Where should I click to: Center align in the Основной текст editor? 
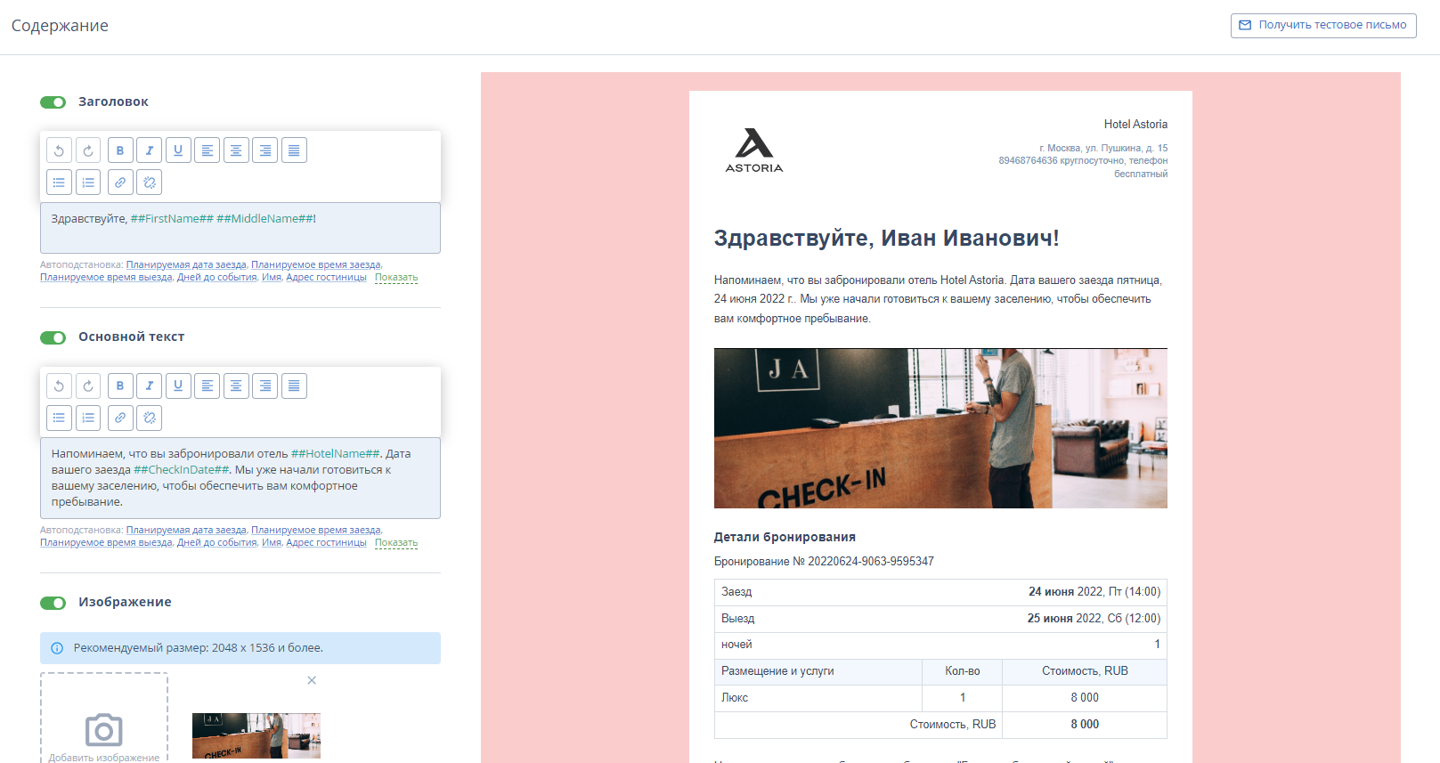point(236,386)
